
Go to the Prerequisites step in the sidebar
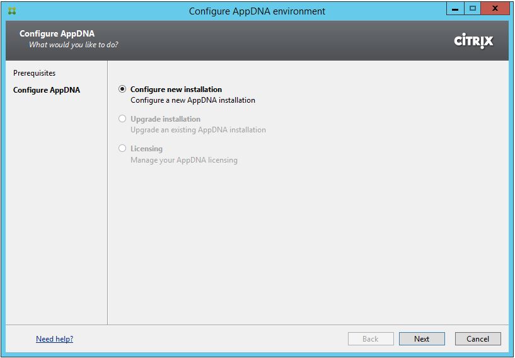[34, 73]
